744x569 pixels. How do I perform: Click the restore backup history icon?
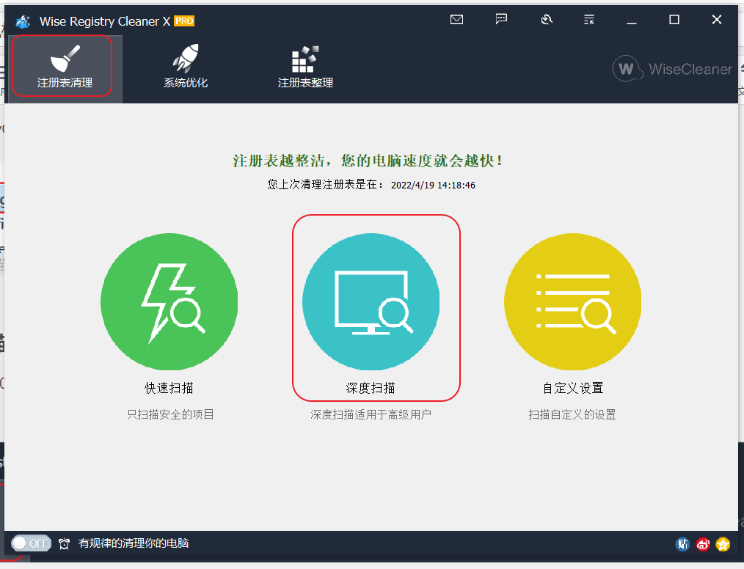(547, 20)
